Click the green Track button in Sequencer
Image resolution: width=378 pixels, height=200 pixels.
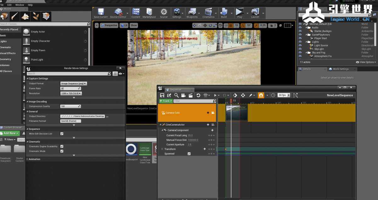point(166,101)
